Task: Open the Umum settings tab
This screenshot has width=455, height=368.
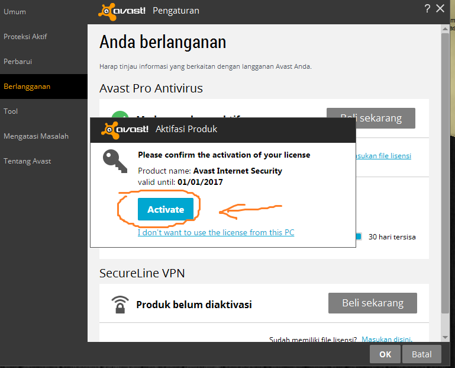Action: pos(15,12)
